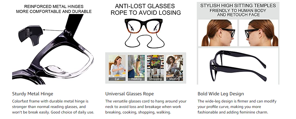Click the wide-leg design description paragraph
The image size is (296, 119).
point(237,107)
